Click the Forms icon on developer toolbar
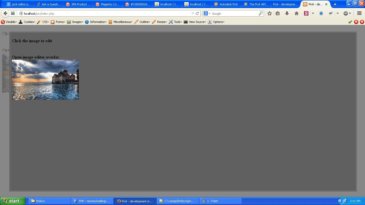This screenshot has width=365, height=205. (52, 22)
